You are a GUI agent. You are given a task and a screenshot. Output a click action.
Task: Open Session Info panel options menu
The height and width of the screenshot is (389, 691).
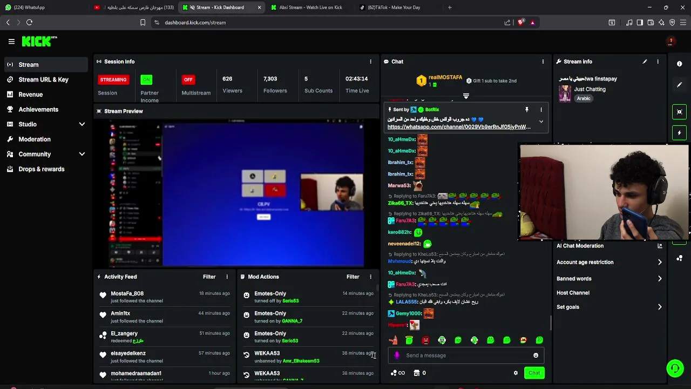click(x=370, y=62)
